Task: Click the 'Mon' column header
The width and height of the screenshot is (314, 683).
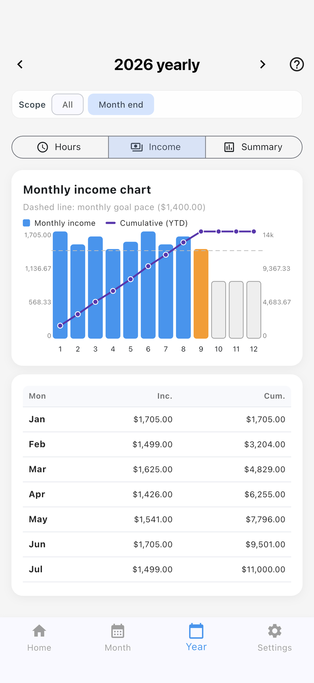Action: pyautogui.click(x=37, y=396)
